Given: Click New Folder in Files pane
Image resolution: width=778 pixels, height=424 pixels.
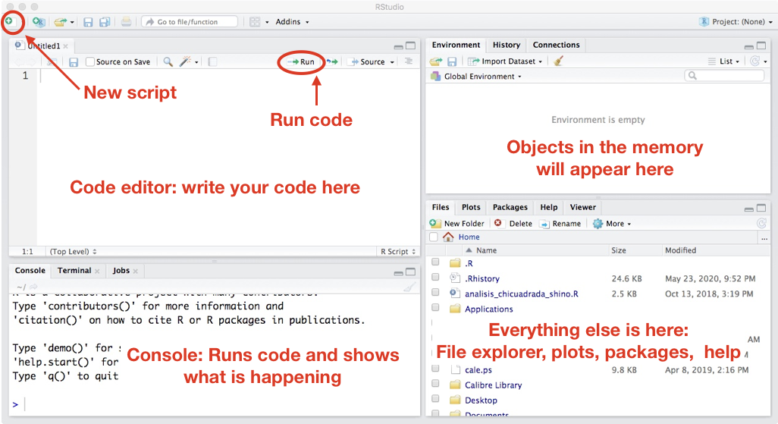Looking at the screenshot, I should point(457,224).
